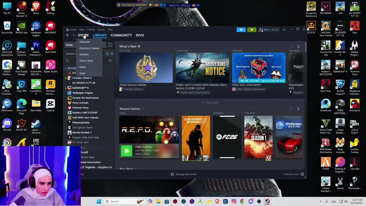Select the Discord desktop shortcut
This screenshot has height=206, width=366.
point(7,125)
